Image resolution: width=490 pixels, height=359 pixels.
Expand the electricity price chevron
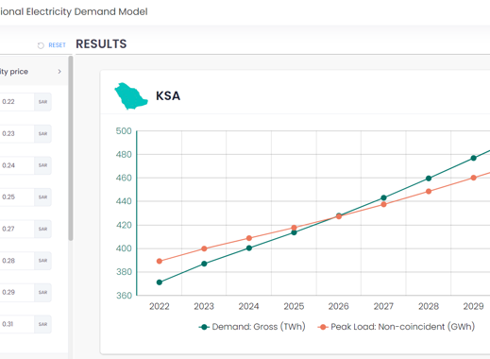click(x=59, y=72)
